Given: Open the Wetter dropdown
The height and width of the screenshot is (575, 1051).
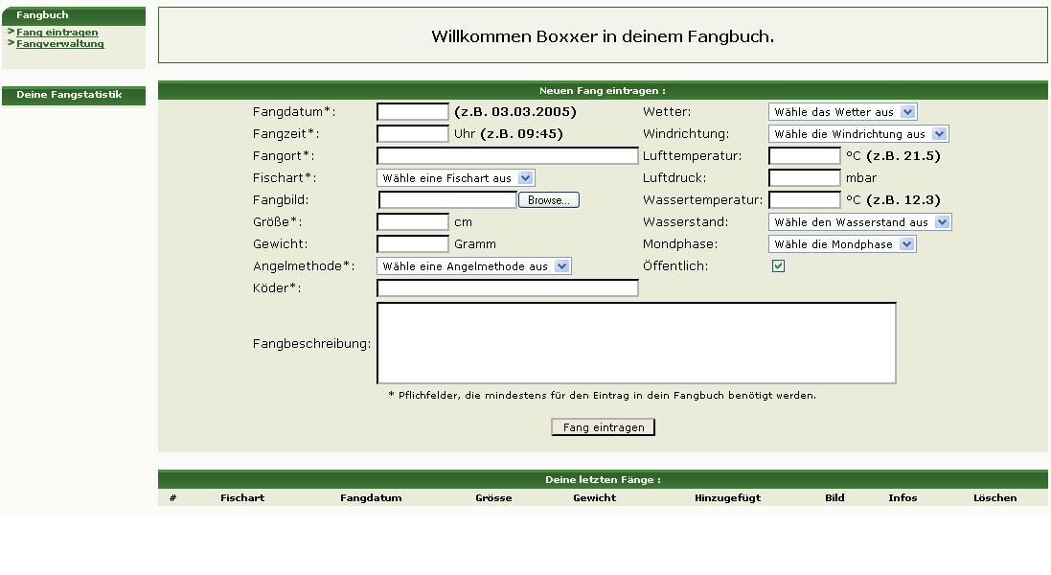Looking at the screenshot, I should pos(842,112).
